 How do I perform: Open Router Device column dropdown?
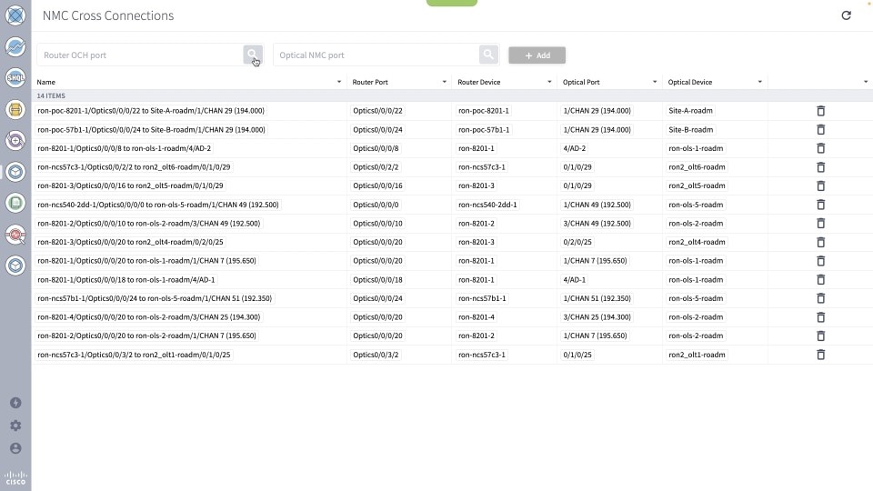coord(549,82)
